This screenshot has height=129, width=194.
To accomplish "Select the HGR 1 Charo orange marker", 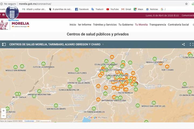I will [167, 66].
